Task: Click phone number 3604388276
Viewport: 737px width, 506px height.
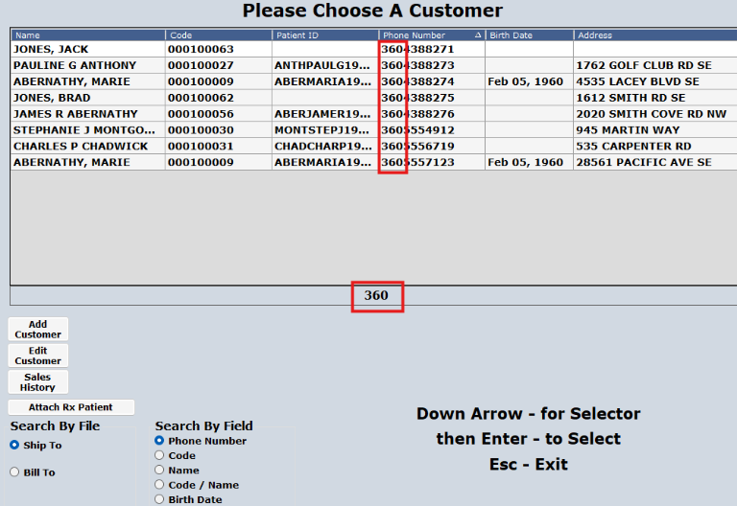Action: click(x=417, y=114)
